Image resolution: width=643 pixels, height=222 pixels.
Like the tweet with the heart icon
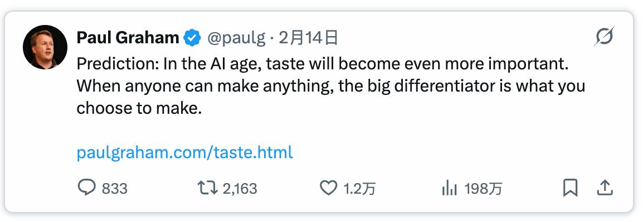[329, 189]
